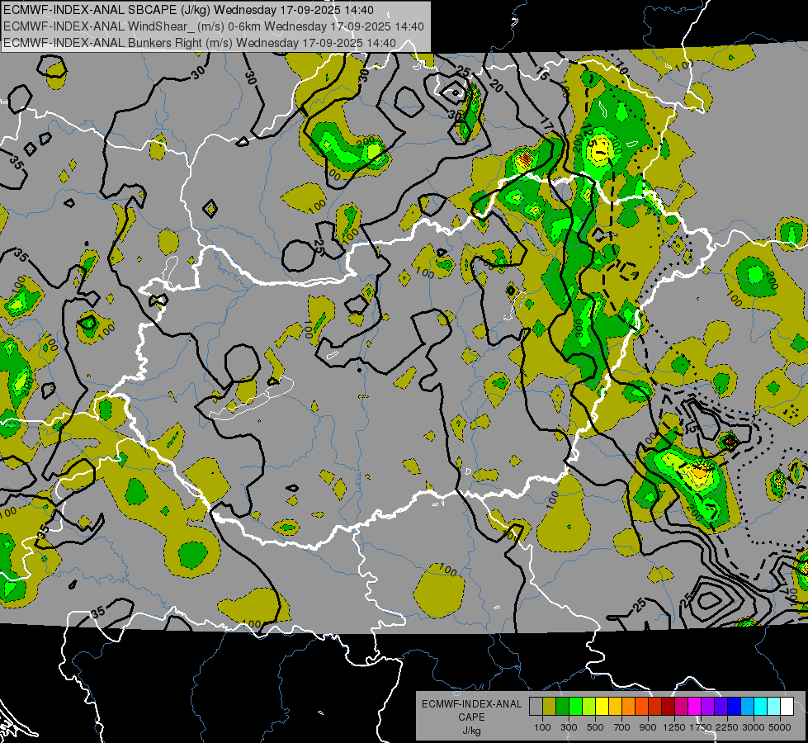The width and height of the screenshot is (808, 743).
Task: Pick the olive swatch above the 100 label
Action: (549, 707)
